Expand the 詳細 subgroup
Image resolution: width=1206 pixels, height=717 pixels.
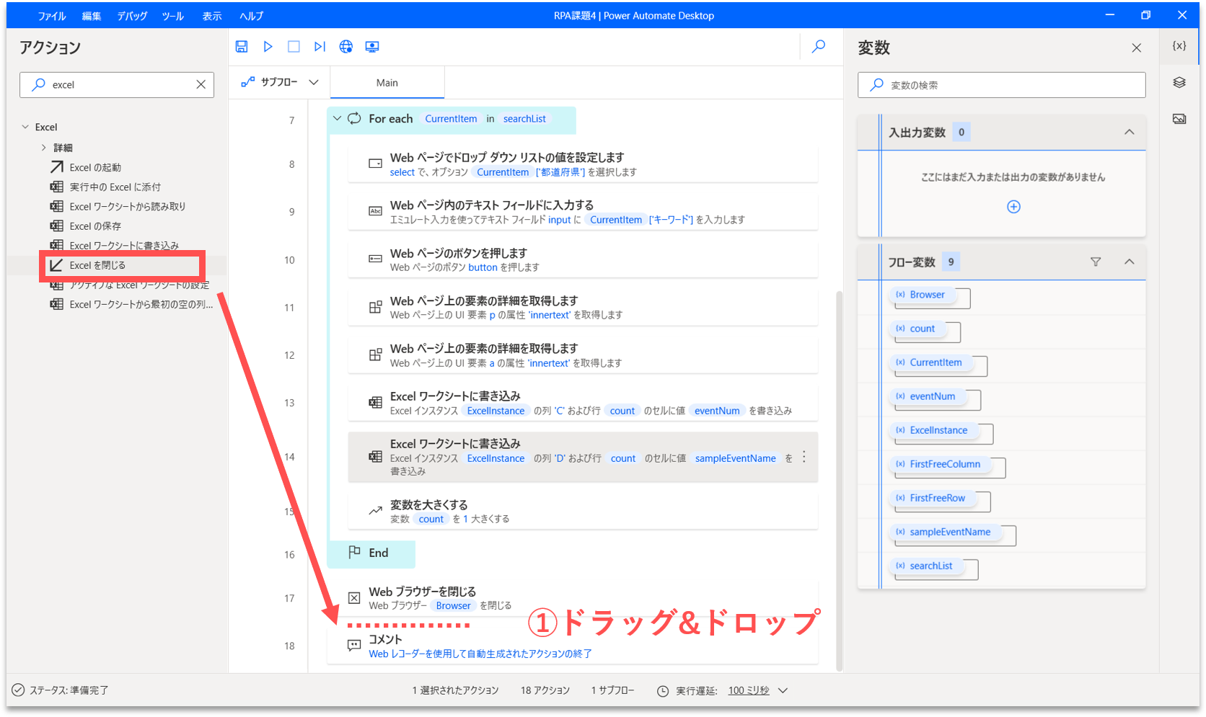click(x=44, y=148)
